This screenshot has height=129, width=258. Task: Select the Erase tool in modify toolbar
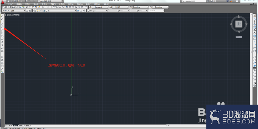pos(255,16)
